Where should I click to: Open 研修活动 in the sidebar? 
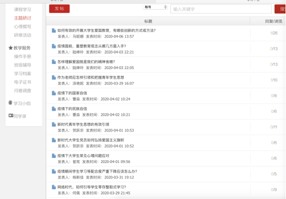[23, 35]
